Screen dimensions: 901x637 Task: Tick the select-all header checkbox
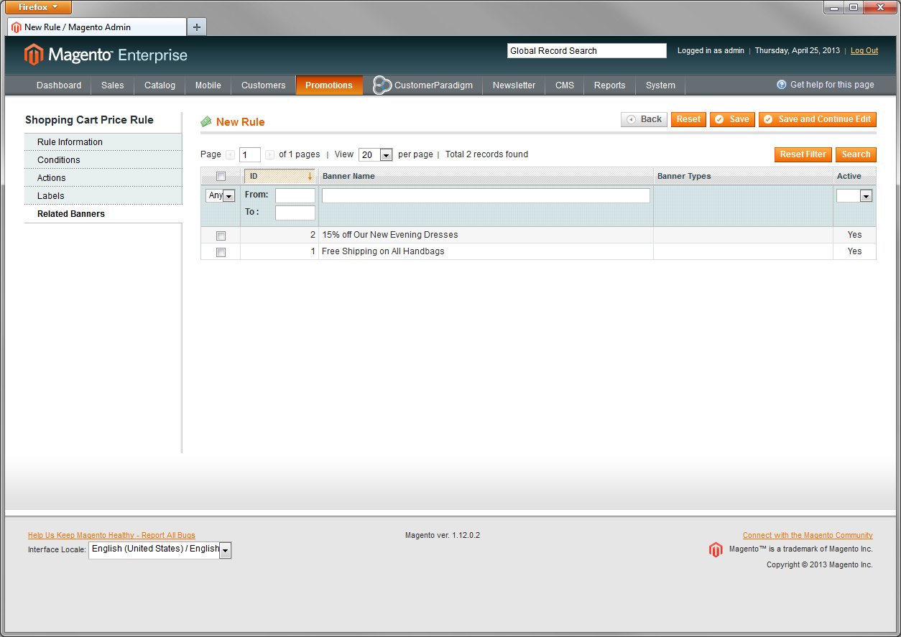click(x=221, y=177)
